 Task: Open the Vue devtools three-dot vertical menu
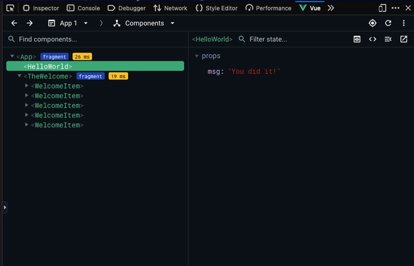(x=404, y=23)
